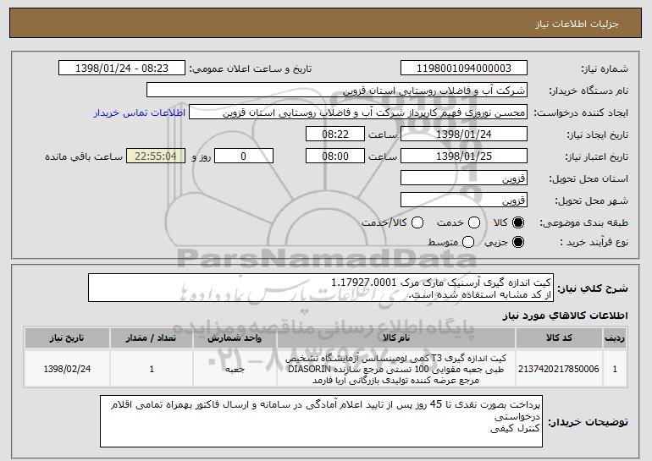Click the public announcement date field 08:23
The height and width of the screenshot is (461, 652).
122,69
